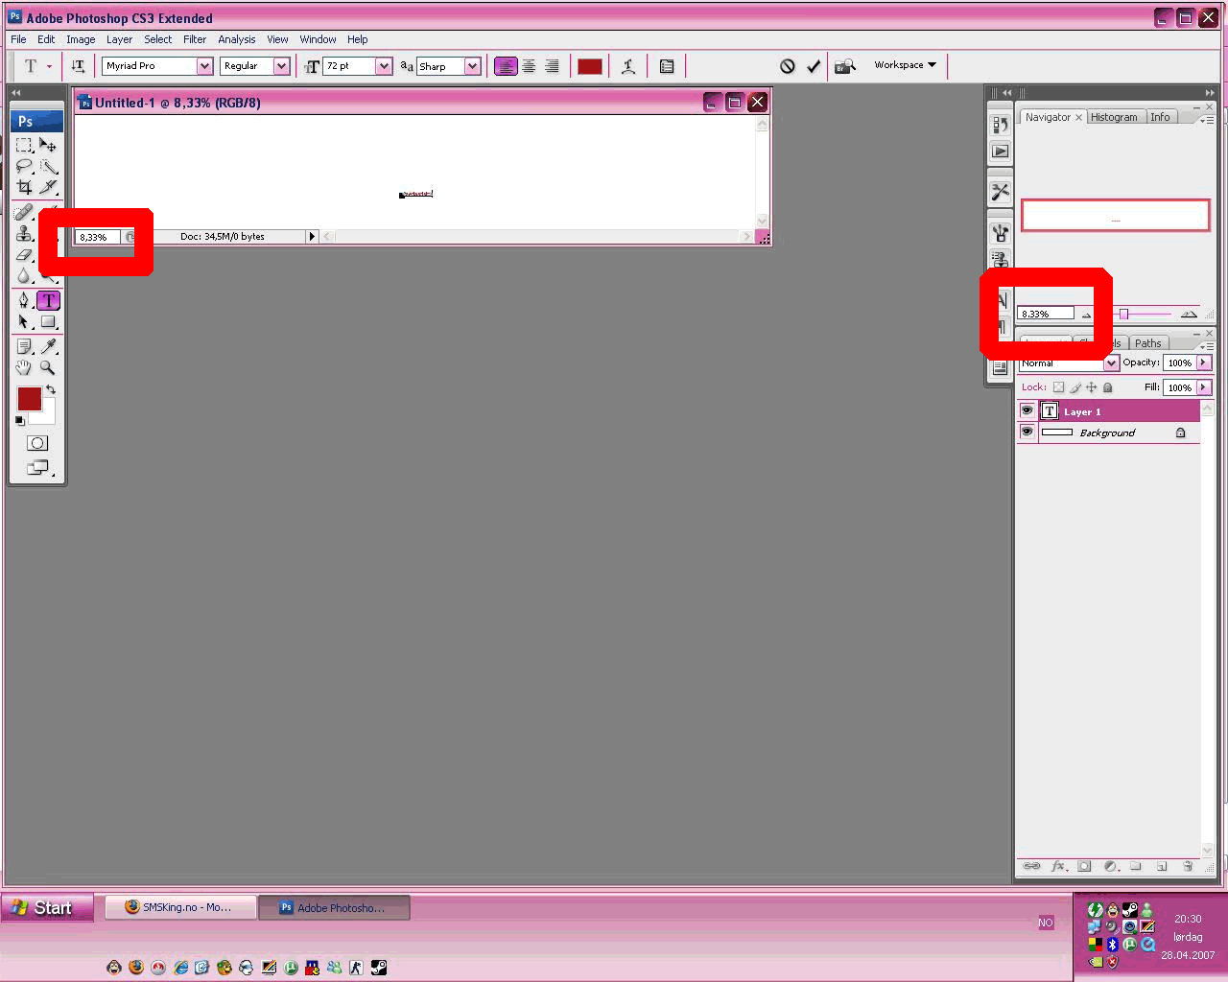The image size is (1228, 982).
Task: Click the Start button
Action: click(x=47, y=907)
